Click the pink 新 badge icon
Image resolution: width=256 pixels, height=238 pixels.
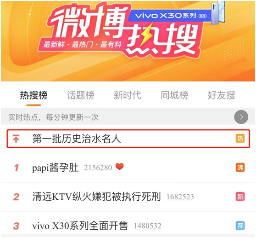[240, 197]
